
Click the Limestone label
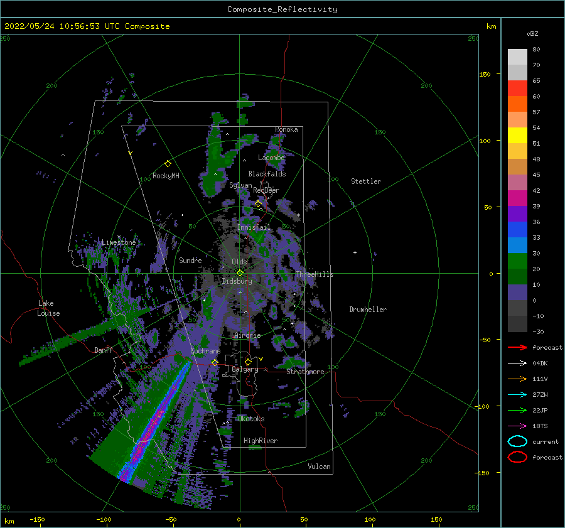pyautogui.click(x=119, y=242)
